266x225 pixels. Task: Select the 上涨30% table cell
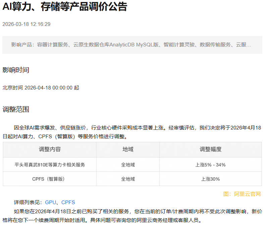tap(210, 179)
